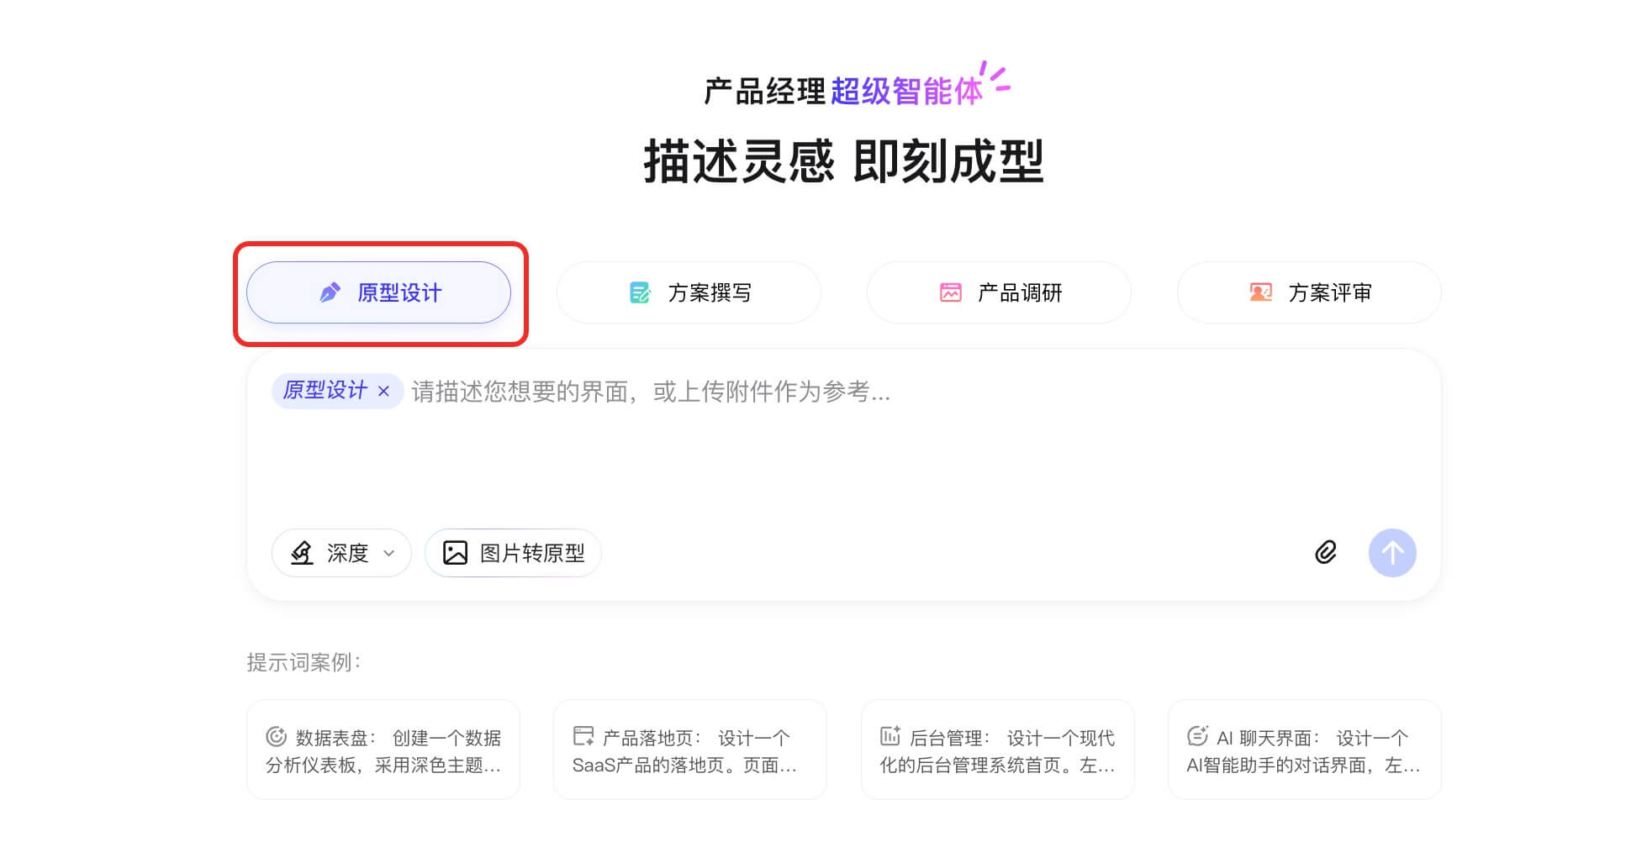Viewport: 1626px width, 842px height.
Task: Click the image icon on 图片转原型
Action: point(453,553)
